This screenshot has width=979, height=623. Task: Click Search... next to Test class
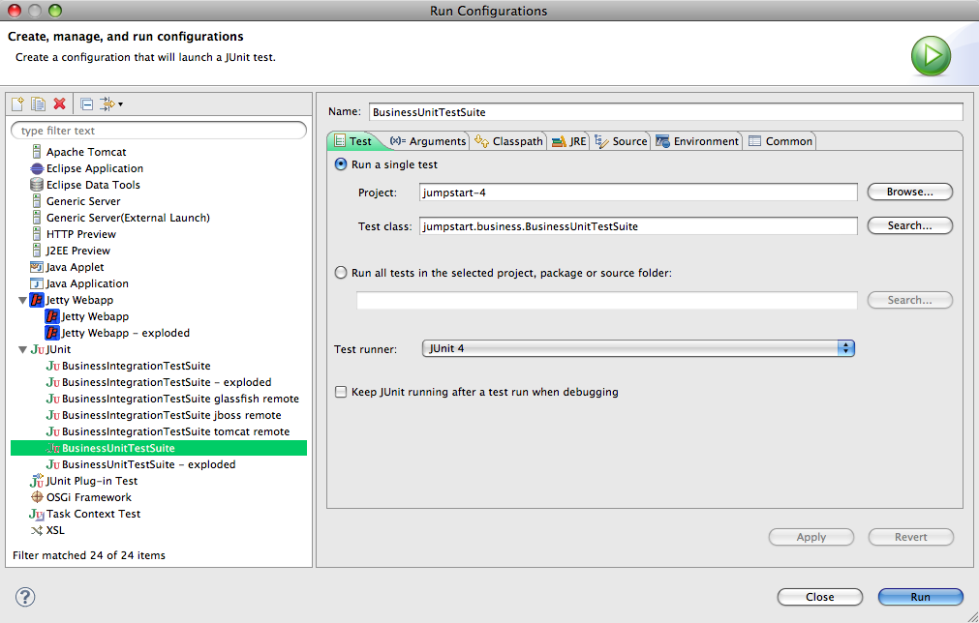[909, 225]
